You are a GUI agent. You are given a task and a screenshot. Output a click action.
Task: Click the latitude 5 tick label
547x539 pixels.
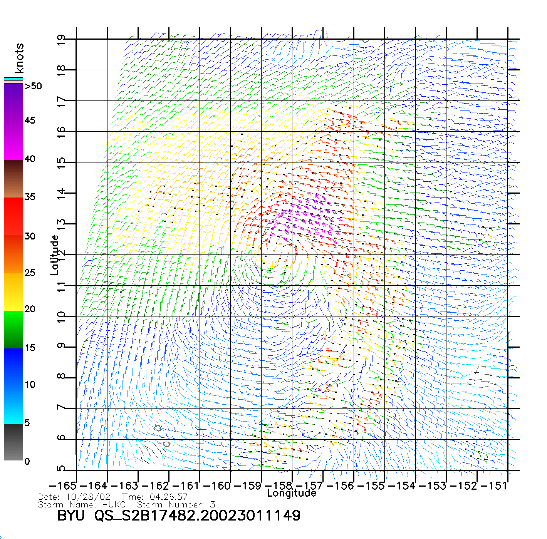pos(61,469)
